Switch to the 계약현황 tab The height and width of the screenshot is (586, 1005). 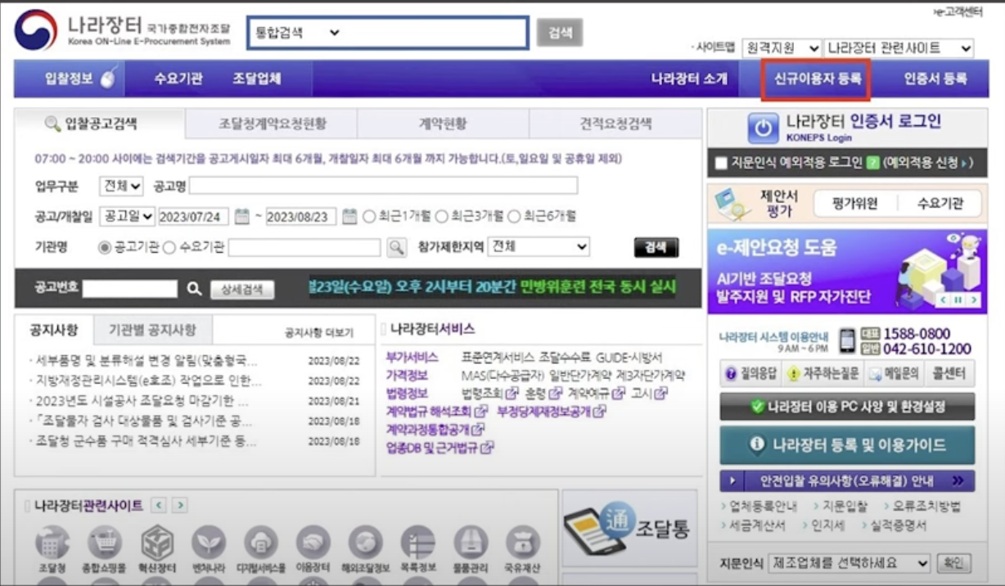pos(443,124)
